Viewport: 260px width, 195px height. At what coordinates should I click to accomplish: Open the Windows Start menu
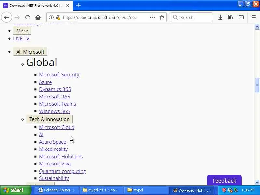(15, 190)
